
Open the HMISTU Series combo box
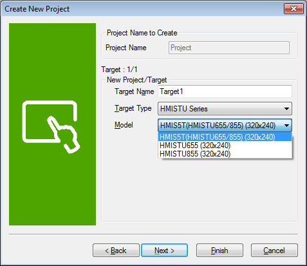pyautogui.click(x=225, y=109)
